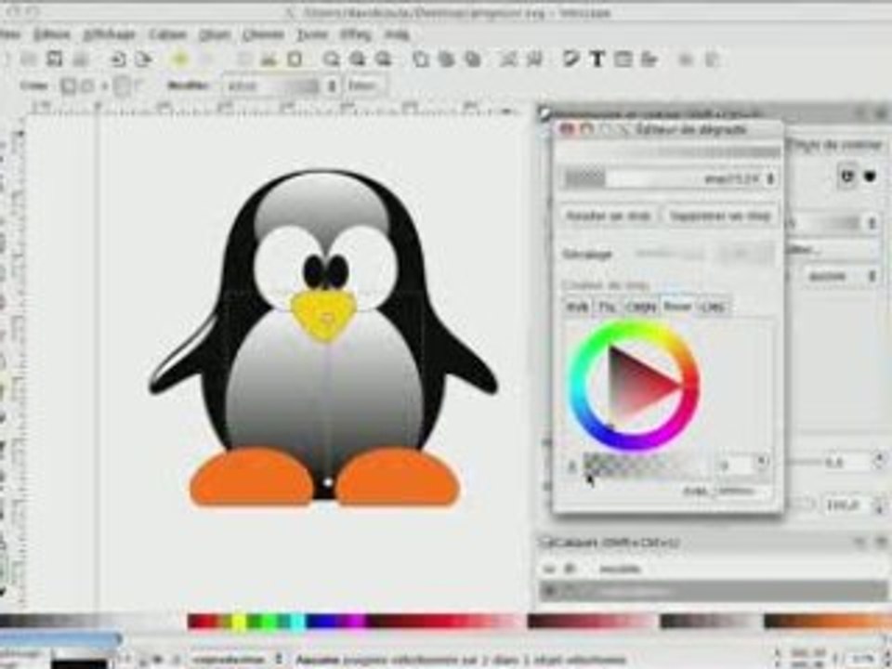This screenshot has width=892, height=669.
Task: Switch to the CMJN color tab
Action: [641, 308]
